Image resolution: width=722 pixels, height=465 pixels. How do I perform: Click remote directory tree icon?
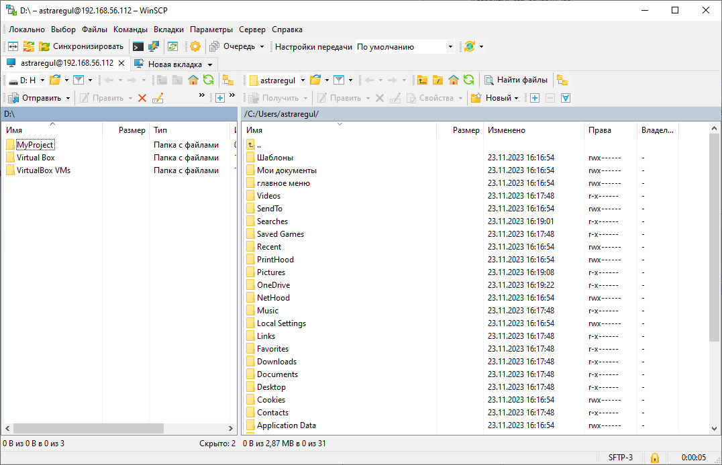[x=562, y=80]
